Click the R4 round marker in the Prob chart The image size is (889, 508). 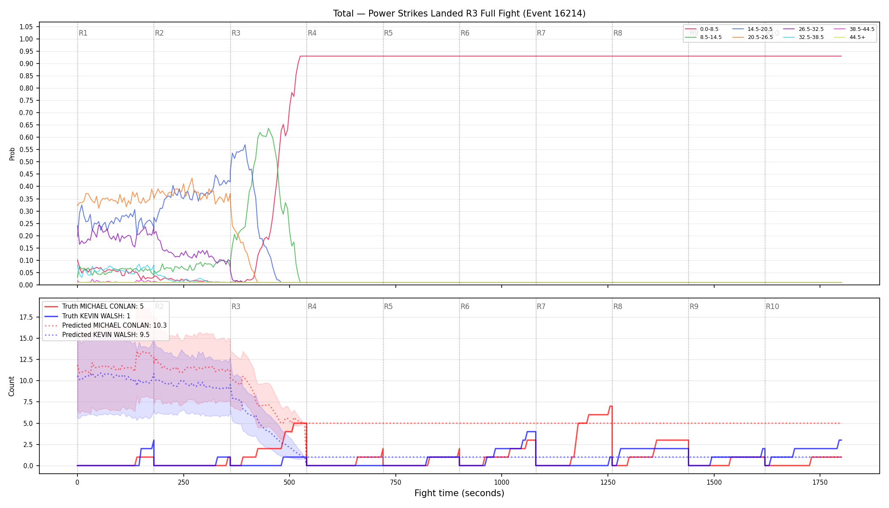[312, 33]
